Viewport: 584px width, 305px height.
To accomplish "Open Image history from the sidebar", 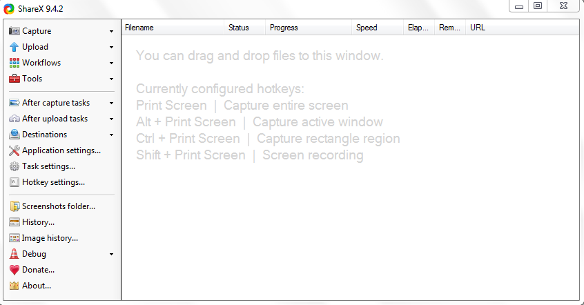I will tap(50, 238).
